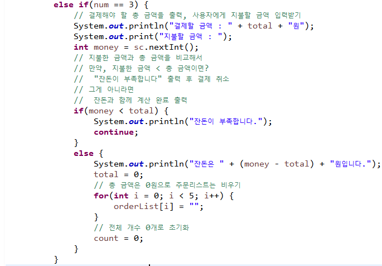The height and width of the screenshot is (266, 382).
Task: Click the comment '// 그게 아니라면'
Action: pos(104,89)
